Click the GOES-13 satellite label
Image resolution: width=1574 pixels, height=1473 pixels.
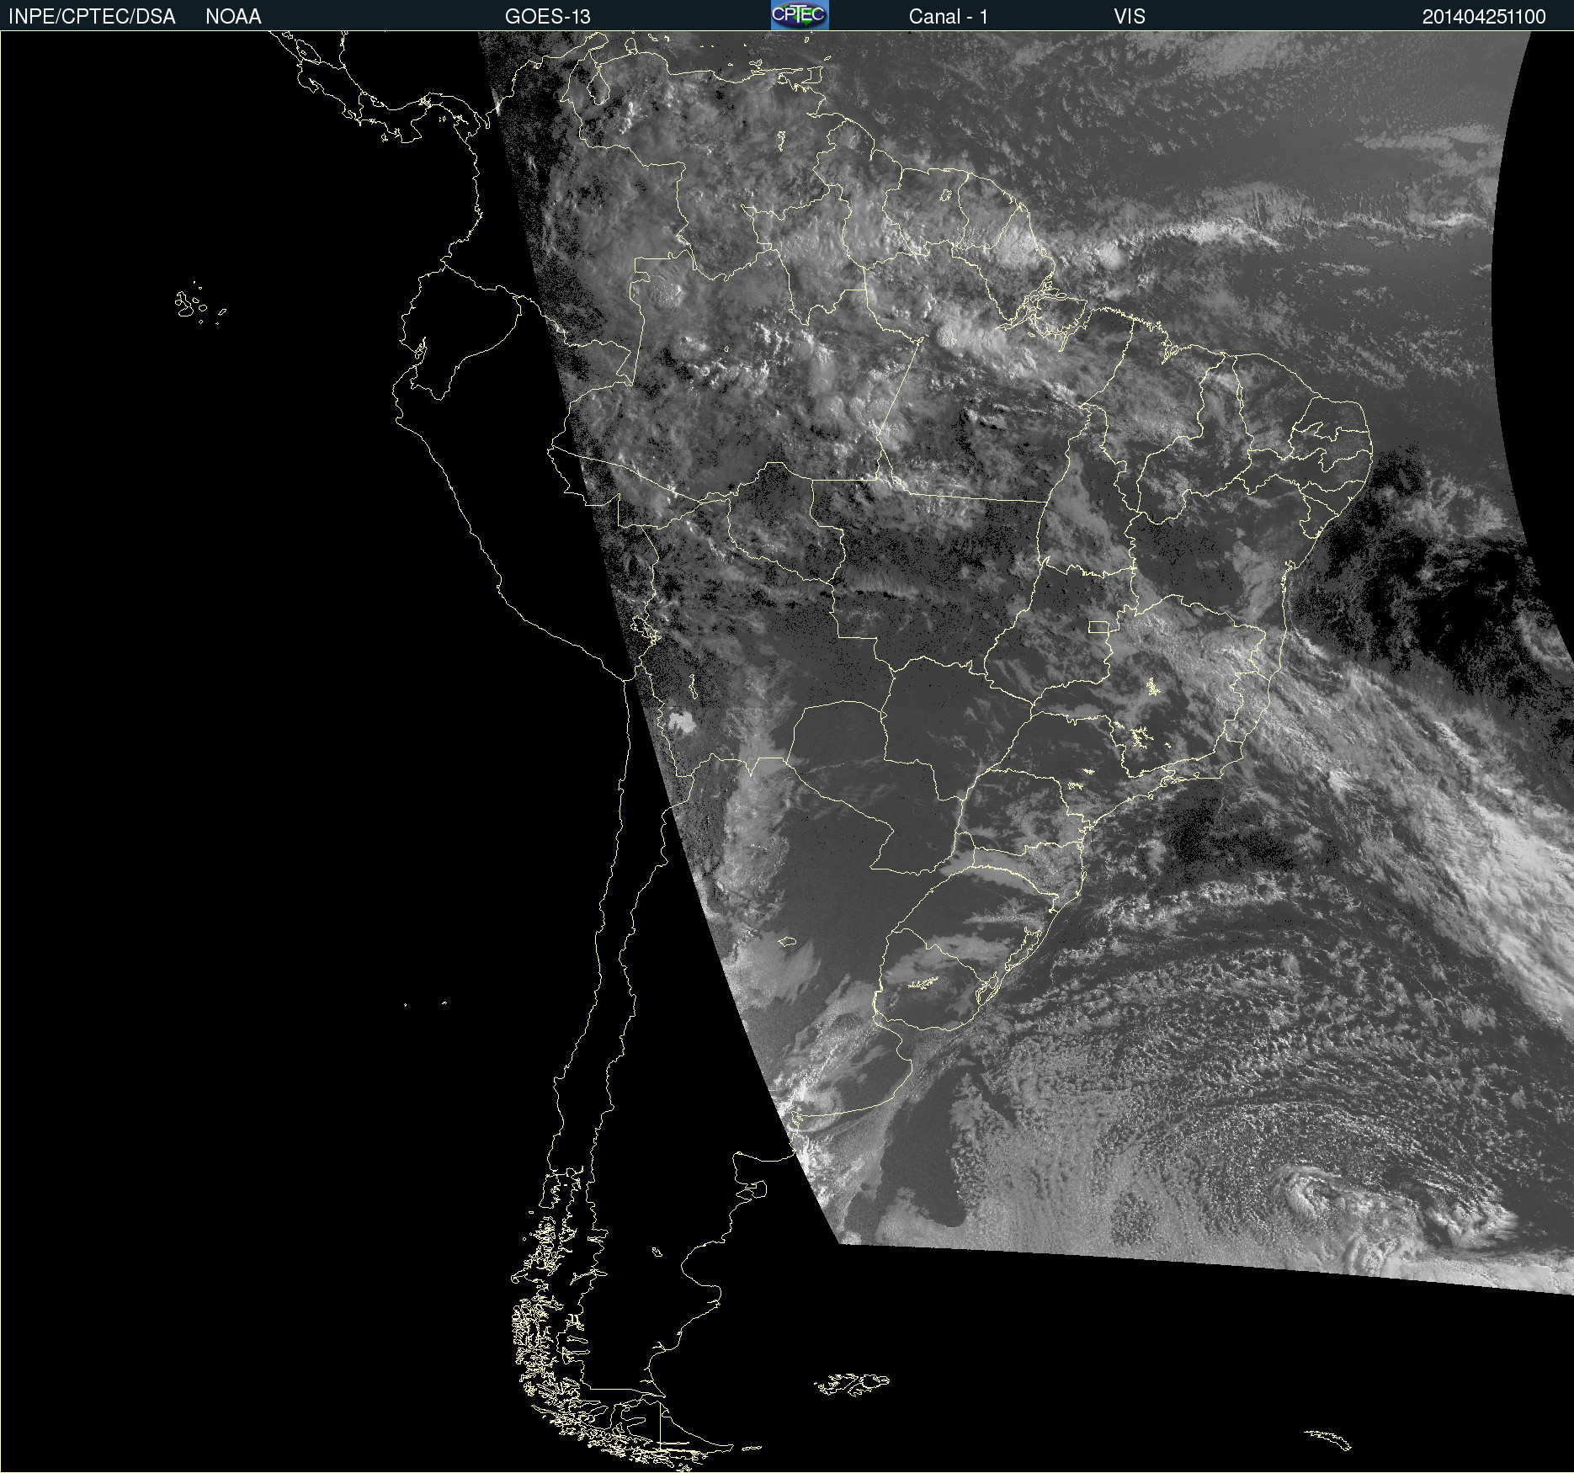(548, 17)
